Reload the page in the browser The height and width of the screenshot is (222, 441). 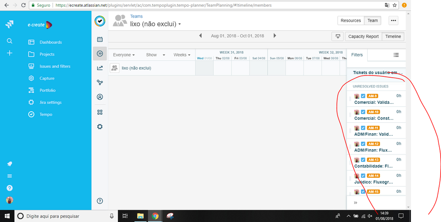tap(23, 5)
